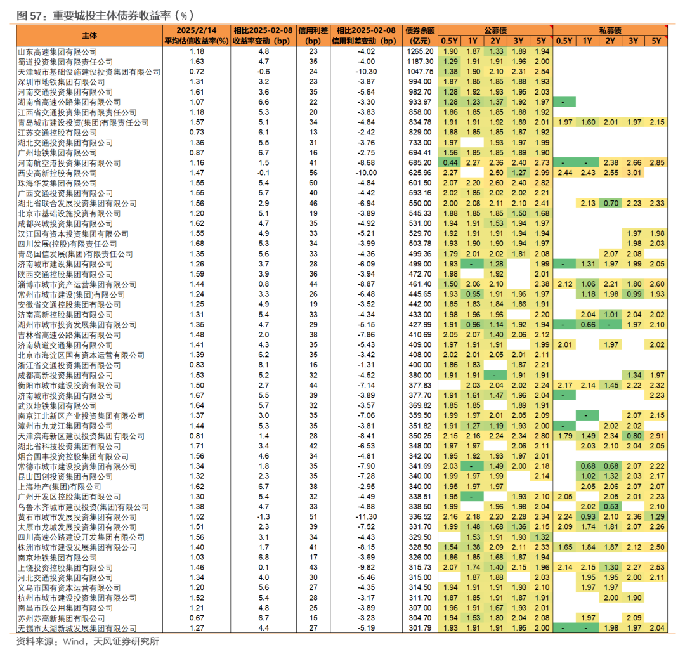Image resolution: width=685 pixels, height=654 pixels.
Task: Select 四川发展(控股)有限责任公司
Action: click(67, 244)
